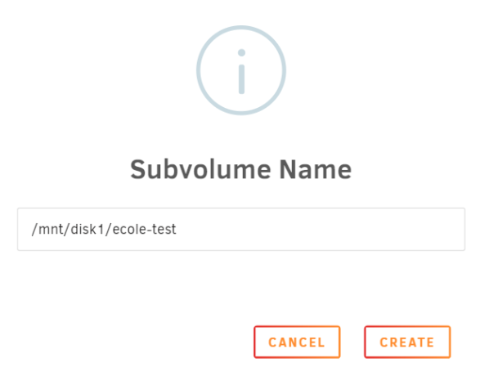
Task: Click the circular info icon
Action: (241, 70)
